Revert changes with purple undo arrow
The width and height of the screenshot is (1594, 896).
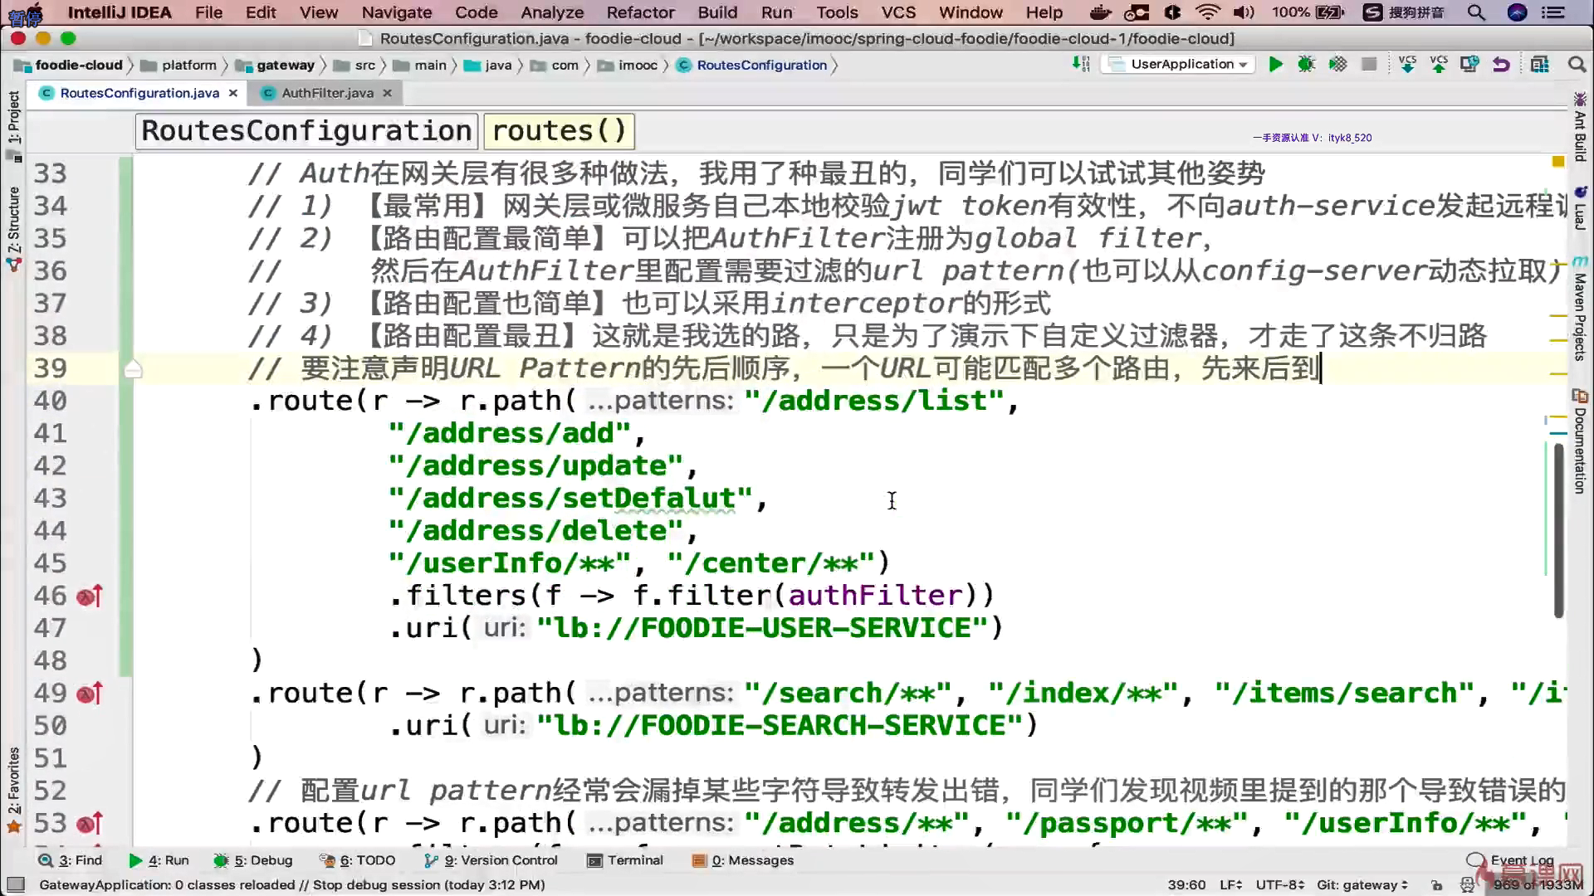click(1501, 65)
